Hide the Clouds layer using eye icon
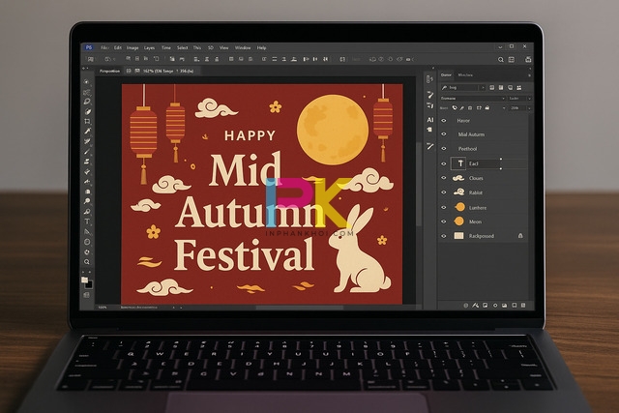The height and width of the screenshot is (413, 619). tap(444, 178)
